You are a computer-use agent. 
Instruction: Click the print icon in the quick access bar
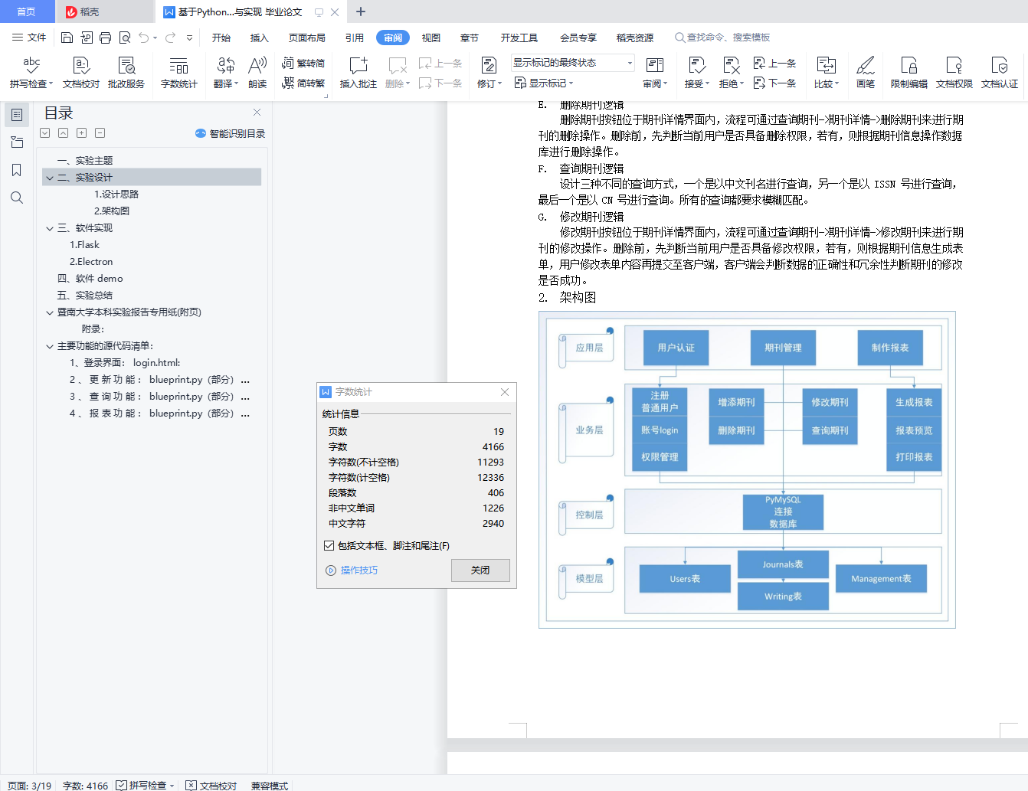tap(106, 38)
